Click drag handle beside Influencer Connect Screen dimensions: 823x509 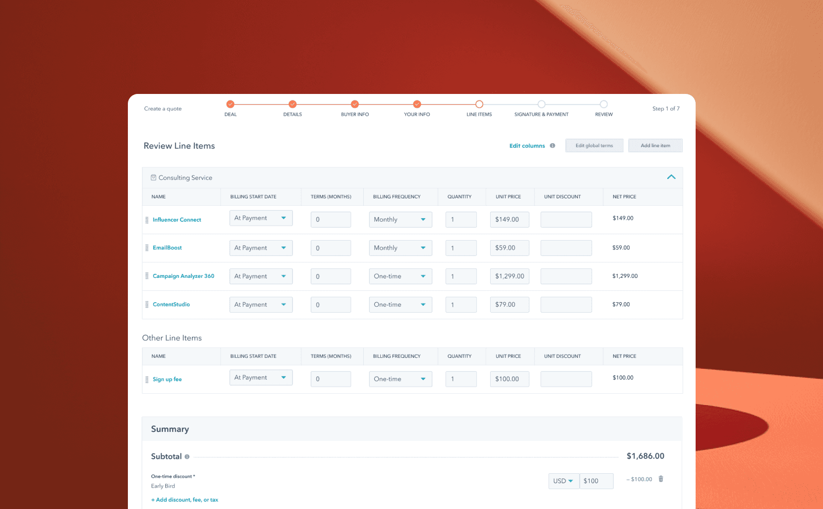click(147, 220)
